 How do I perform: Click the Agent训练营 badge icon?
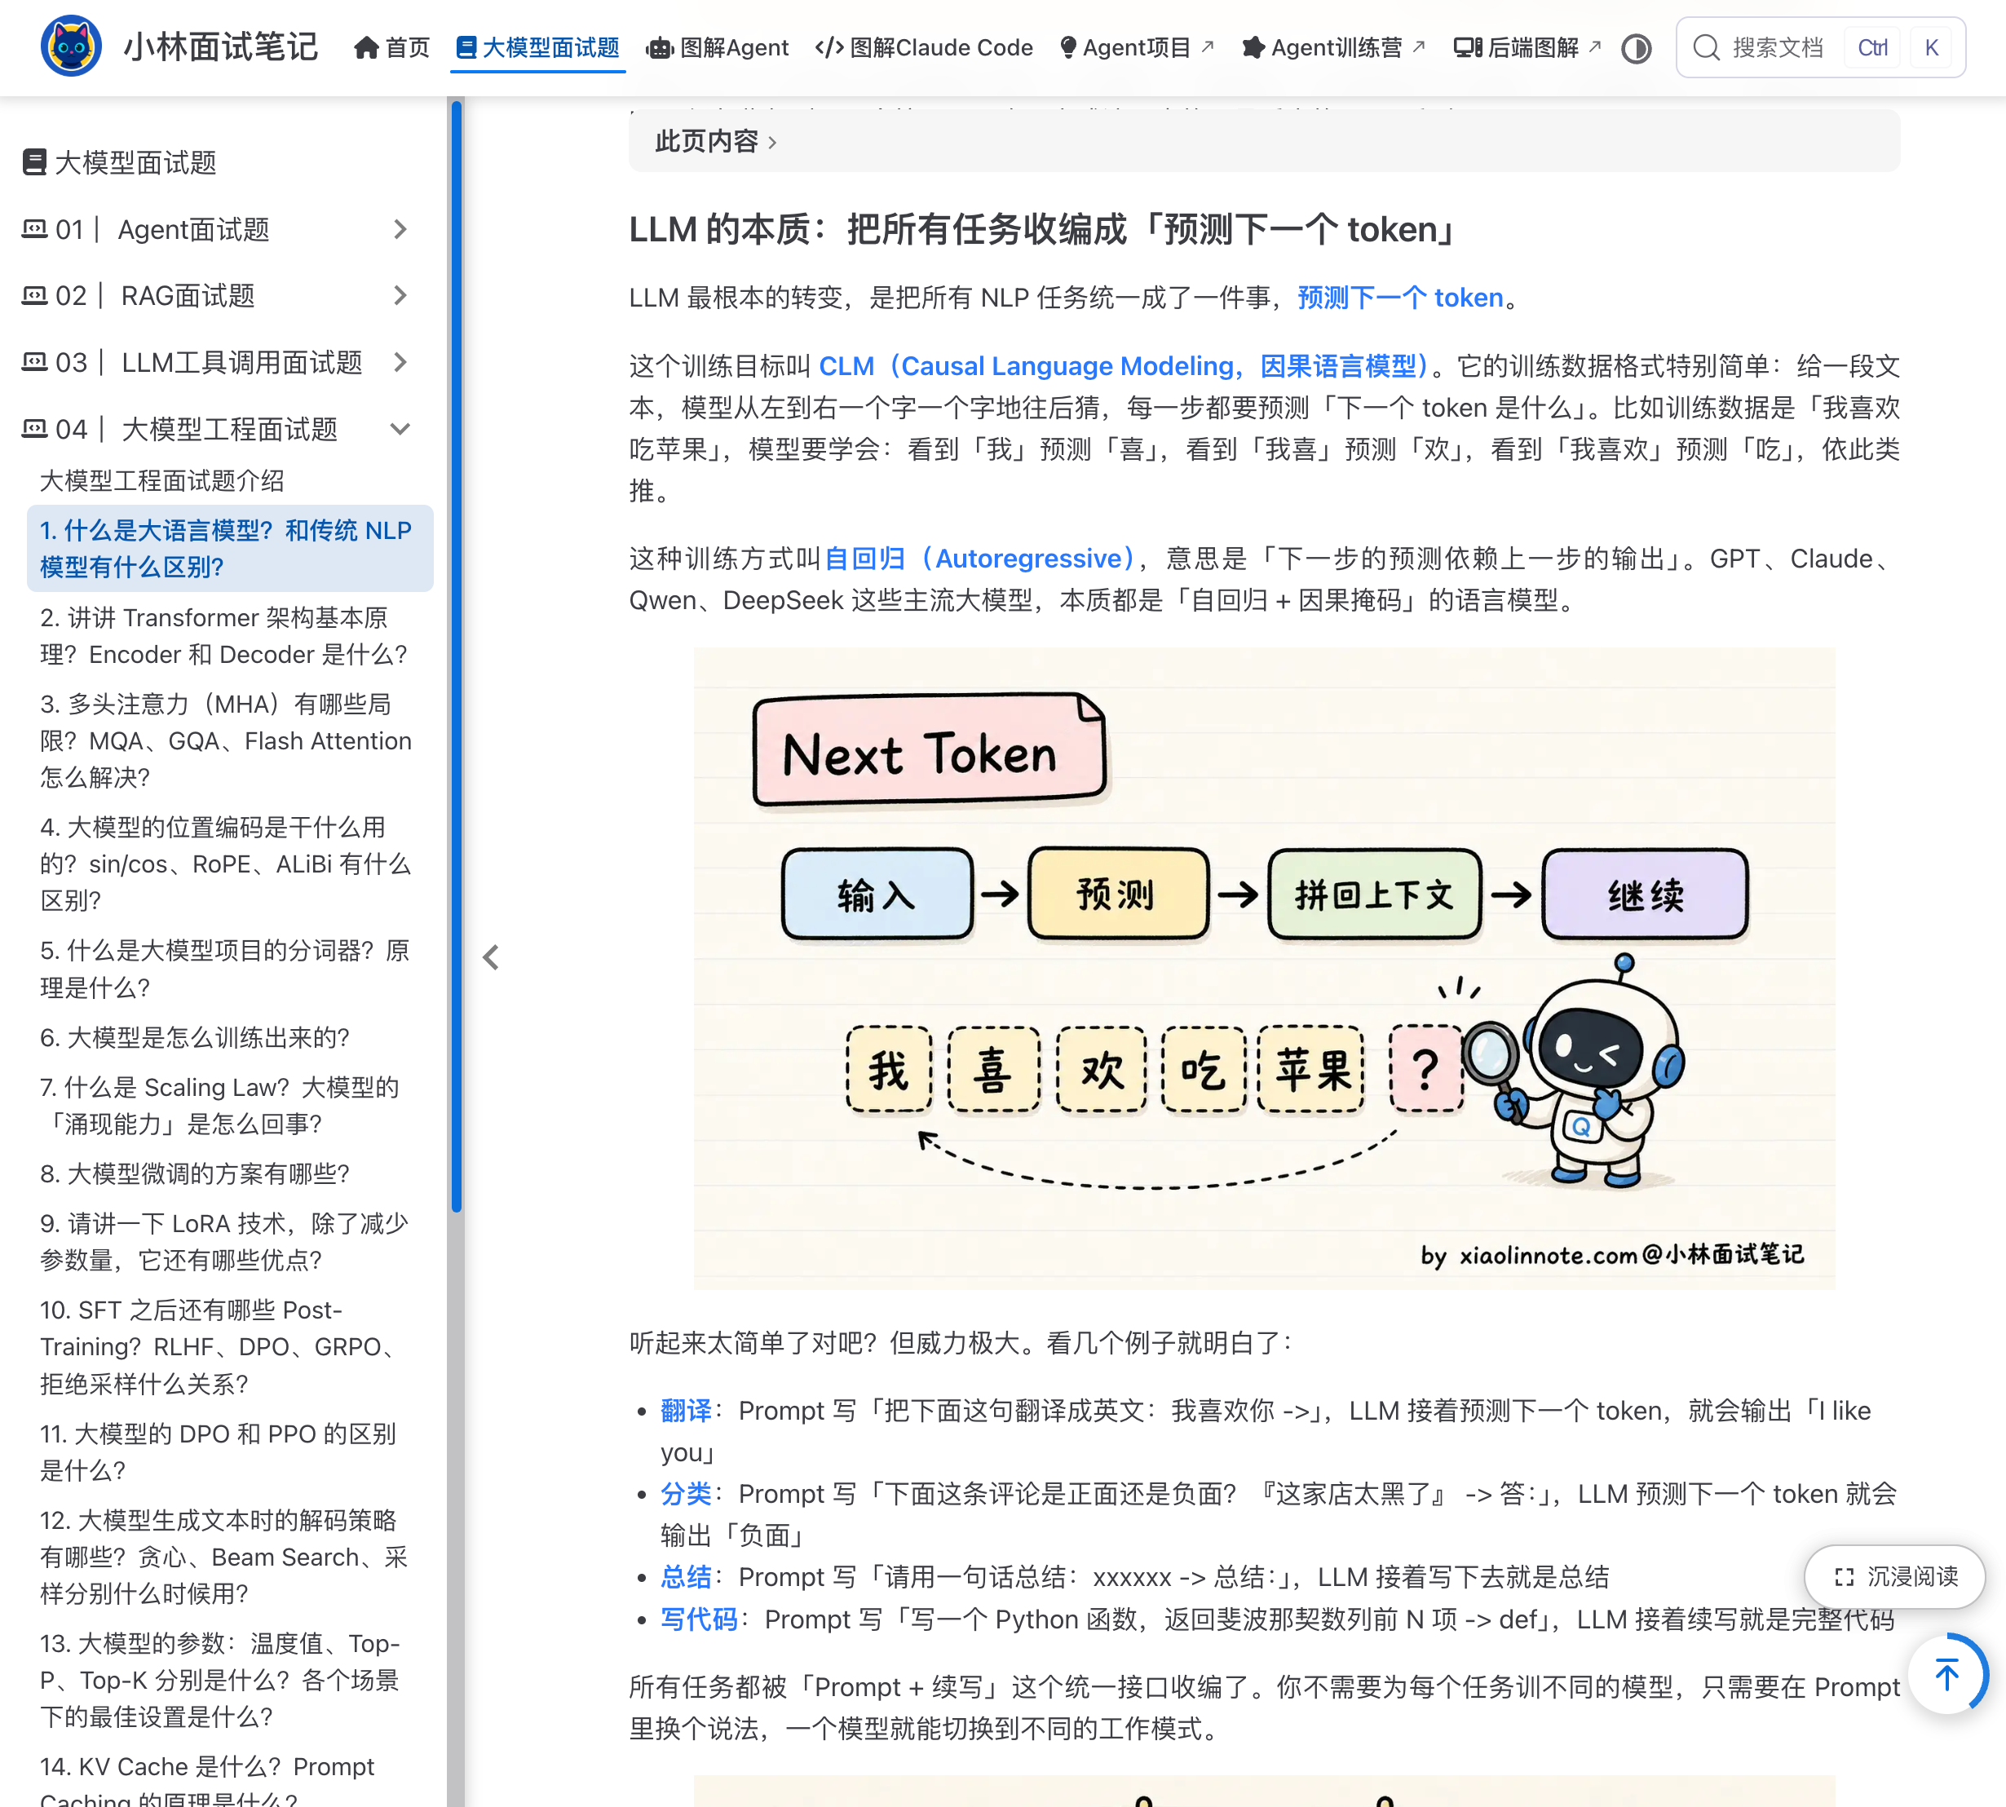[1253, 47]
